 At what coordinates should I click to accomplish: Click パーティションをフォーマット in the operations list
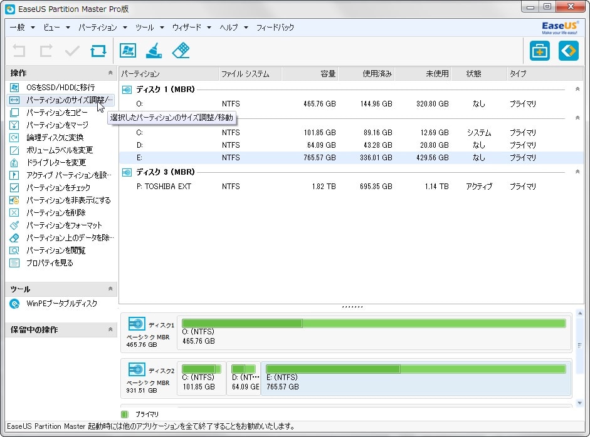[64, 225]
